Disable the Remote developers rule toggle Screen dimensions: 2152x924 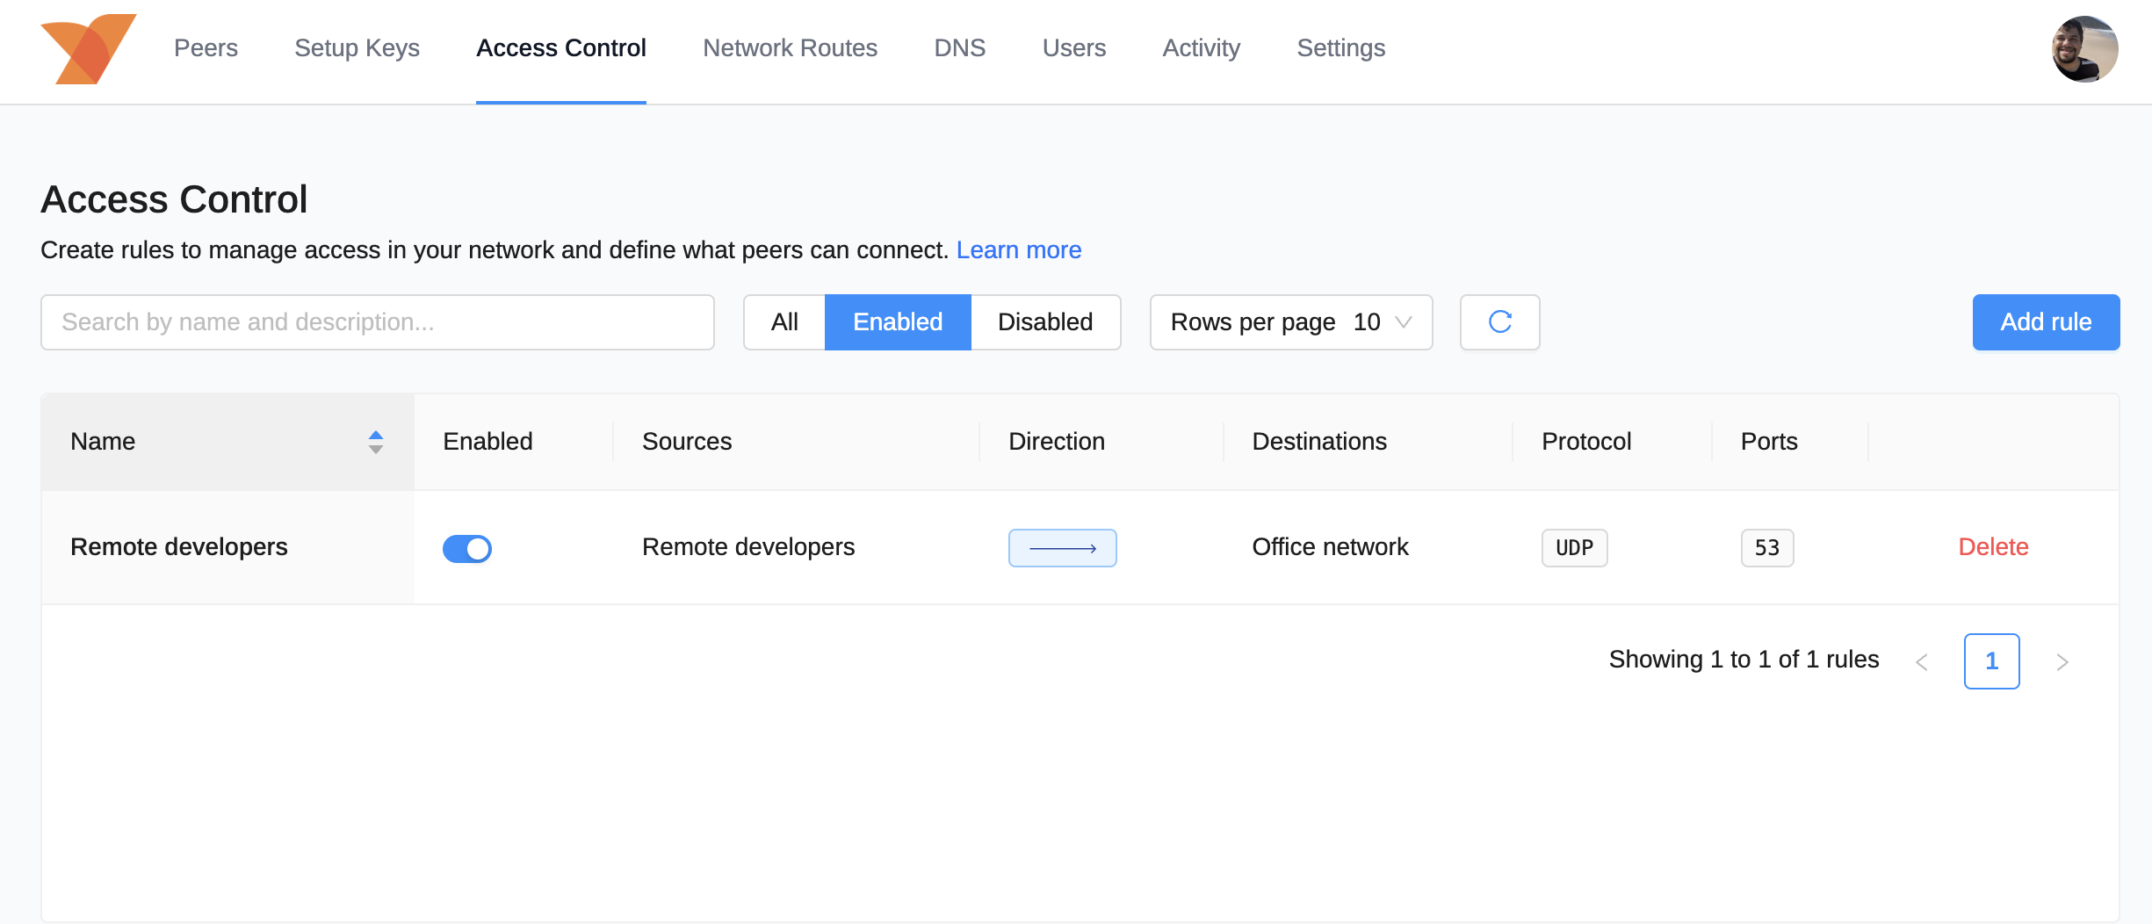coord(466,549)
